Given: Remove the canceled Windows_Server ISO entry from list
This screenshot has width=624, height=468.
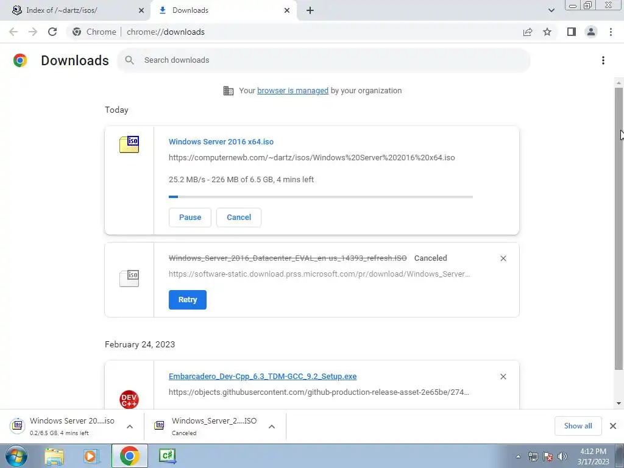Looking at the screenshot, I should [503, 258].
